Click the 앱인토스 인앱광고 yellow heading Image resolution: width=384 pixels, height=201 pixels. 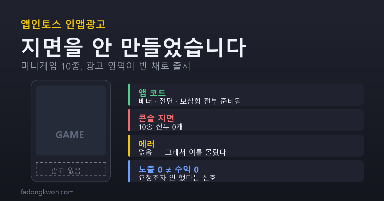[x=63, y=24]
